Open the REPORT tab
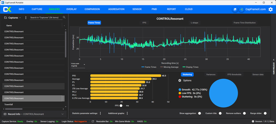The height and width of the screenshot is (124, 276). (171, 9)
